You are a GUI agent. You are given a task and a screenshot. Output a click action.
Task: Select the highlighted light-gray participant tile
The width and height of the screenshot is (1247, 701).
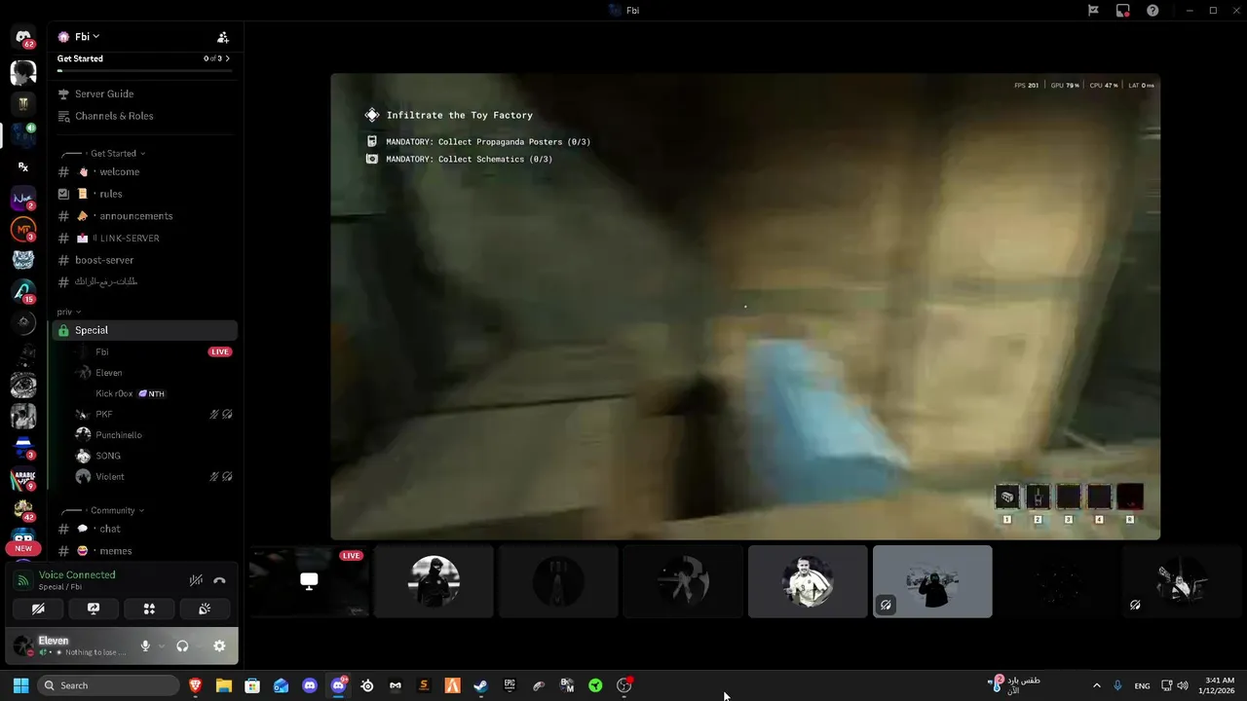tap(932, 581)
